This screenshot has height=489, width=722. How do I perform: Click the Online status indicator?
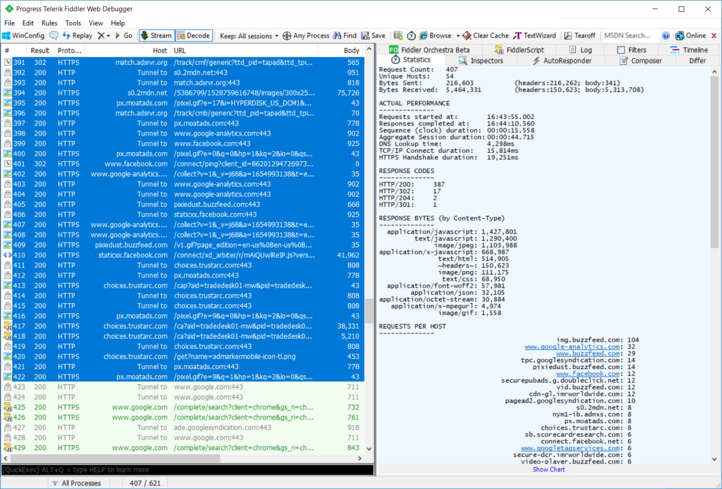click(691, 36)
